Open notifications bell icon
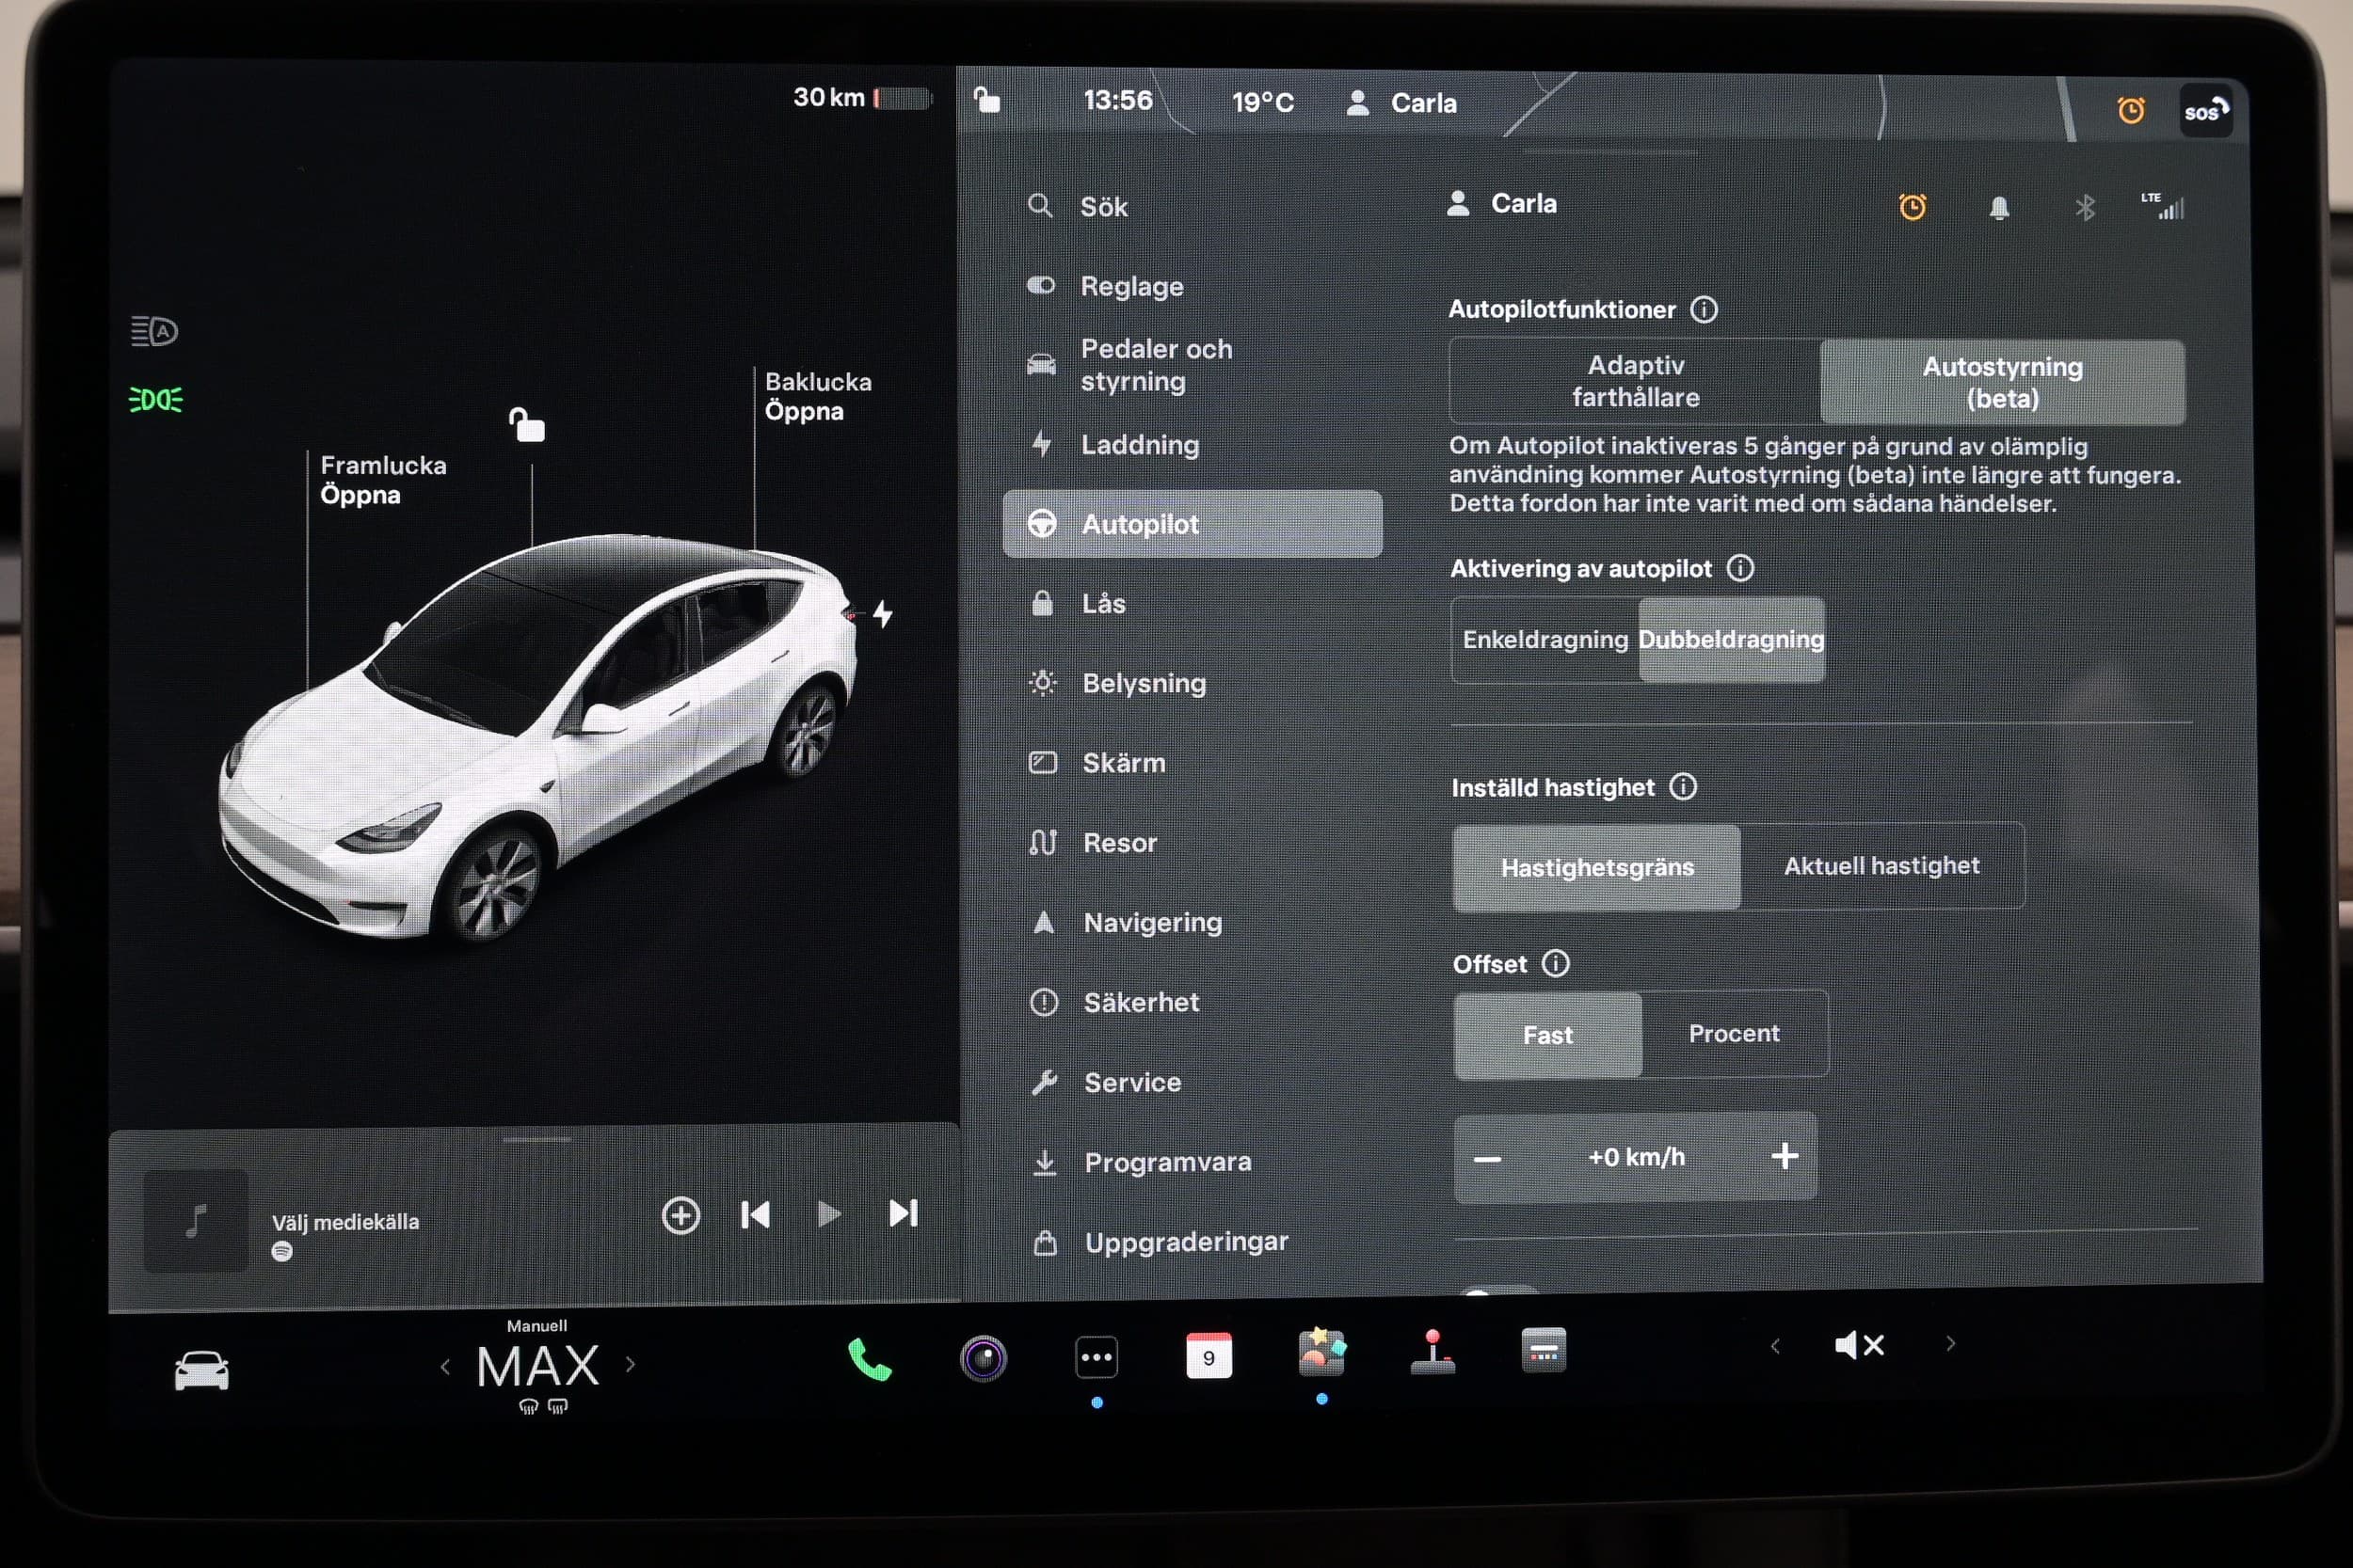 [x=1999, y=208]
